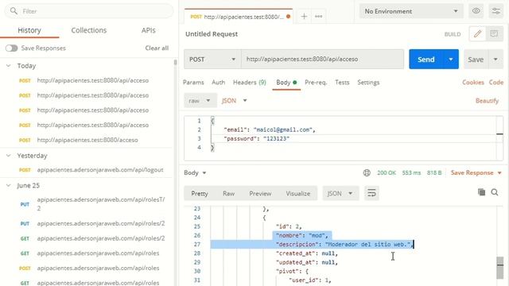The image size is (509, 286).
Task: Open the request Body tab
Action: (x=286, y=83)
